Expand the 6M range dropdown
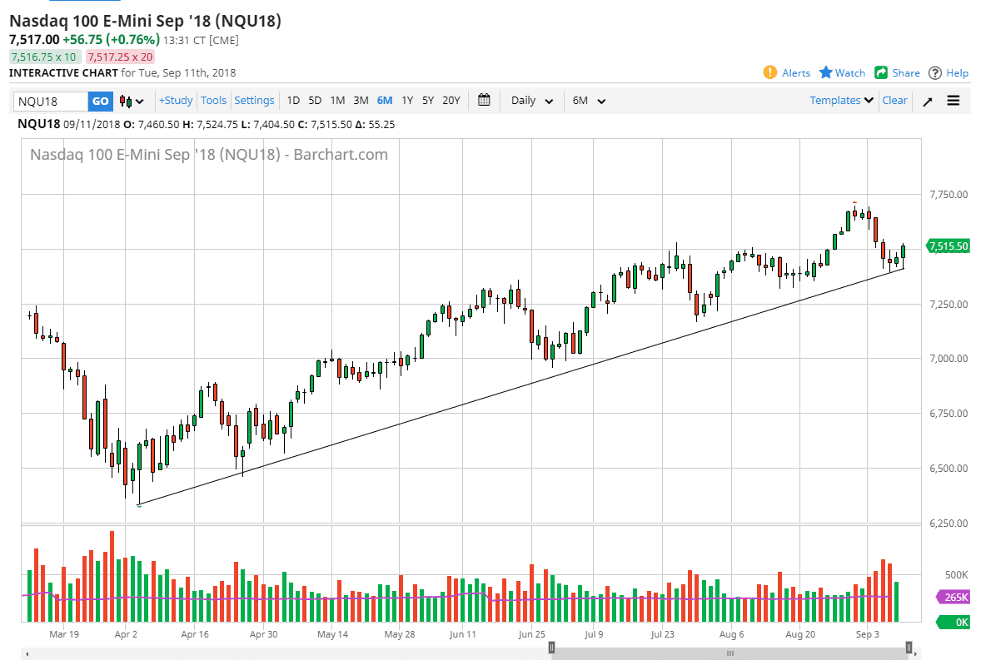The width and height of the screenshot is (981, 665). [589, 100]
